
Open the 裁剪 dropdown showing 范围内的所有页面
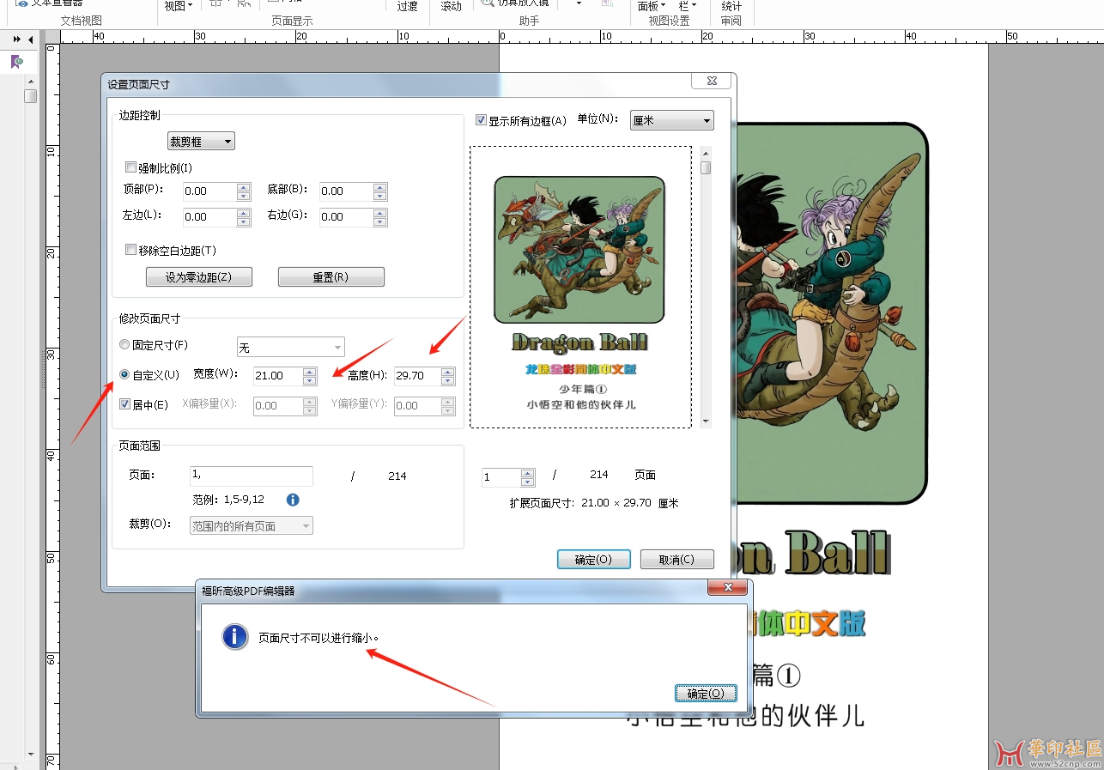pos(252,525)
